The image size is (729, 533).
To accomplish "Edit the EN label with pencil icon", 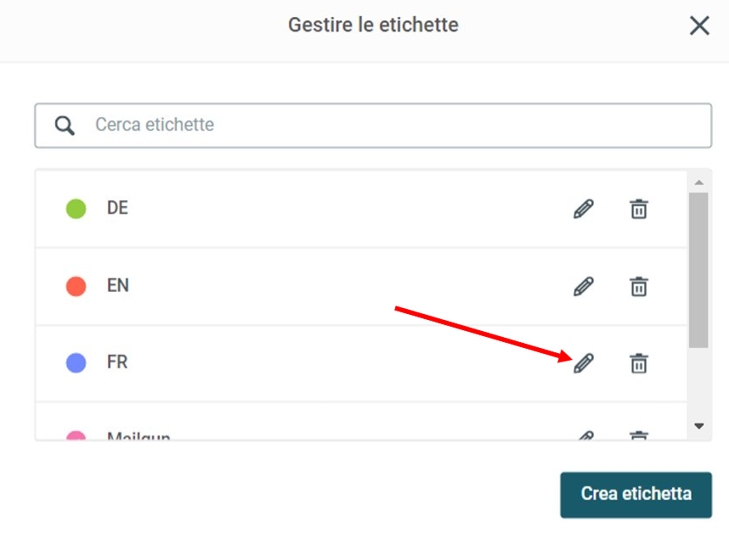I will (584, 287).
